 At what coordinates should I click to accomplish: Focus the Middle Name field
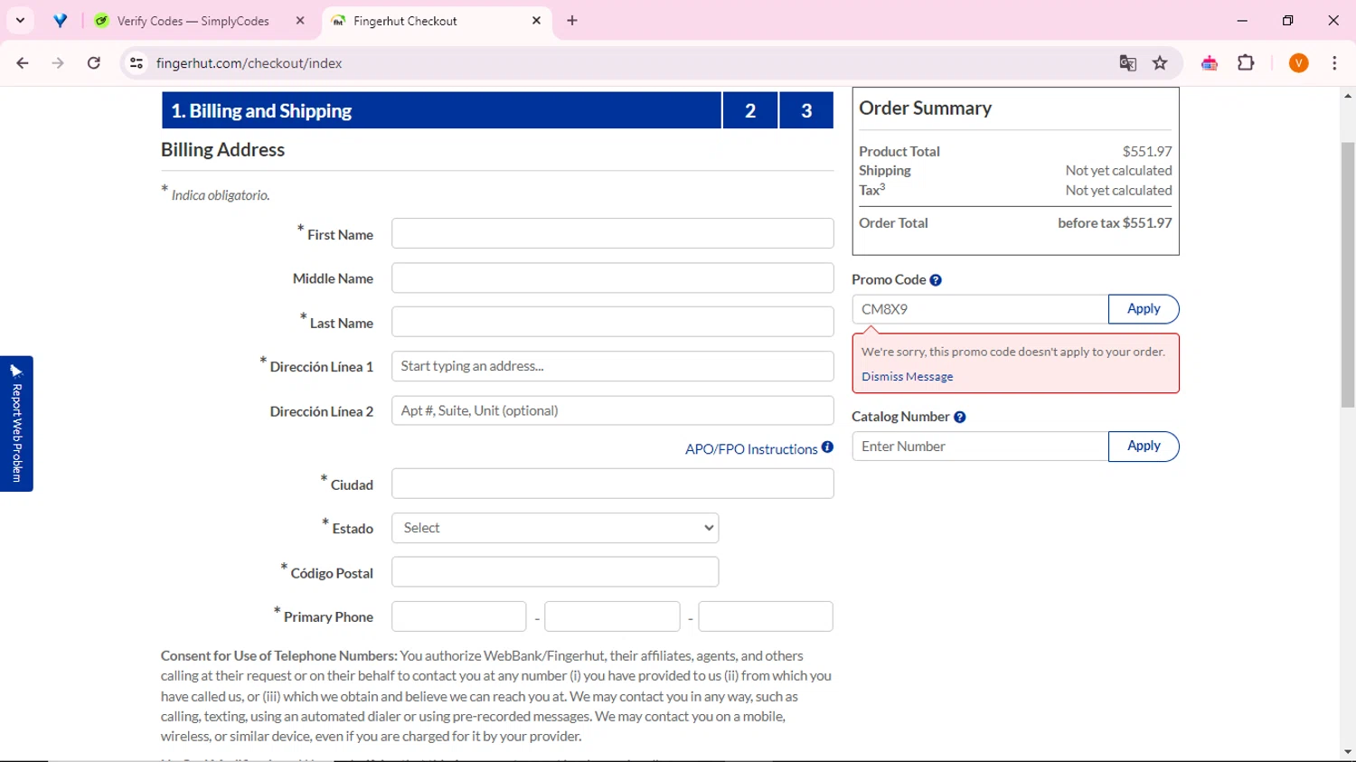tap(612, 278)
